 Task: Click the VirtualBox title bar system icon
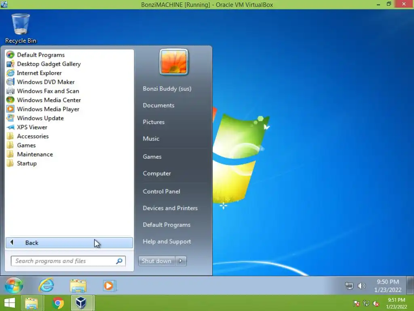click(x=4, y=4)
